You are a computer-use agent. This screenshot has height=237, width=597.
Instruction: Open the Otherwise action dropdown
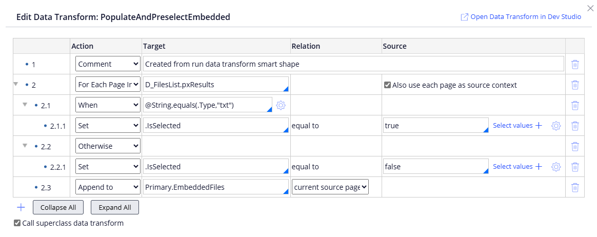click(x=108, y=146)
